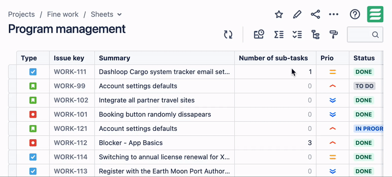Open DONE status of WORK-112
The image size is (392, 177).
coord(364,143)
